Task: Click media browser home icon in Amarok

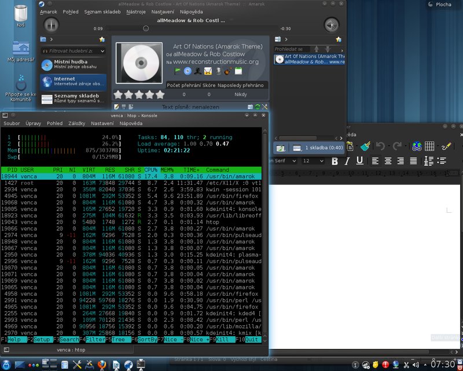Action: 43,39
